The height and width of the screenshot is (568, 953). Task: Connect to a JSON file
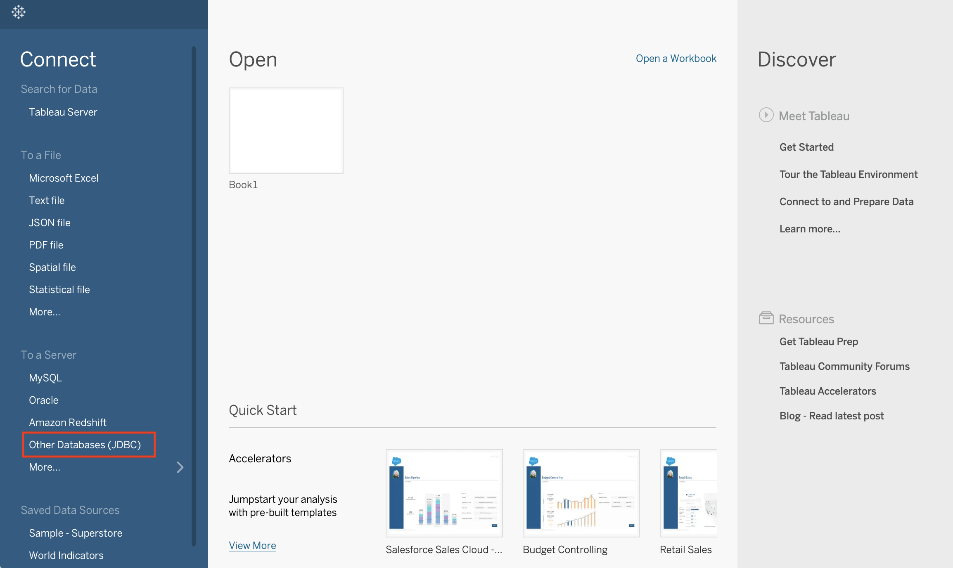coord(50,222)
